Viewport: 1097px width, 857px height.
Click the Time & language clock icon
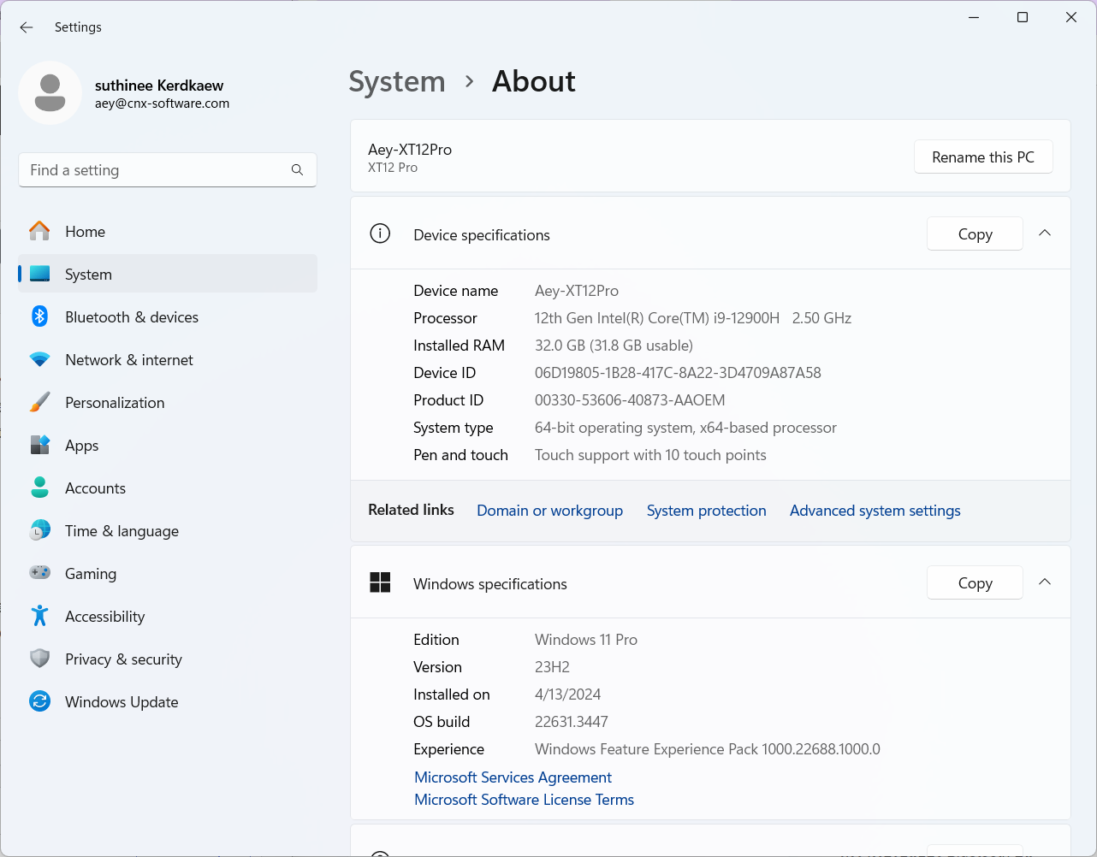[x=39, y=530]
